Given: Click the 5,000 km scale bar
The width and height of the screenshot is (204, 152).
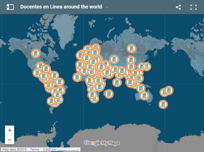Looking at the screenshot, I should click(61, 150).
